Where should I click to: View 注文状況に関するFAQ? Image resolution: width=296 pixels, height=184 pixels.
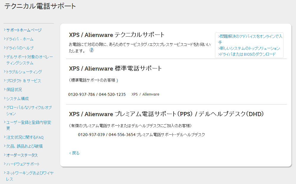click(25, 137)
